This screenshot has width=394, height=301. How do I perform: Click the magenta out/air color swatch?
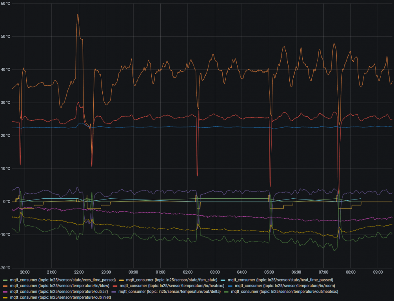[x=5, y=292]
